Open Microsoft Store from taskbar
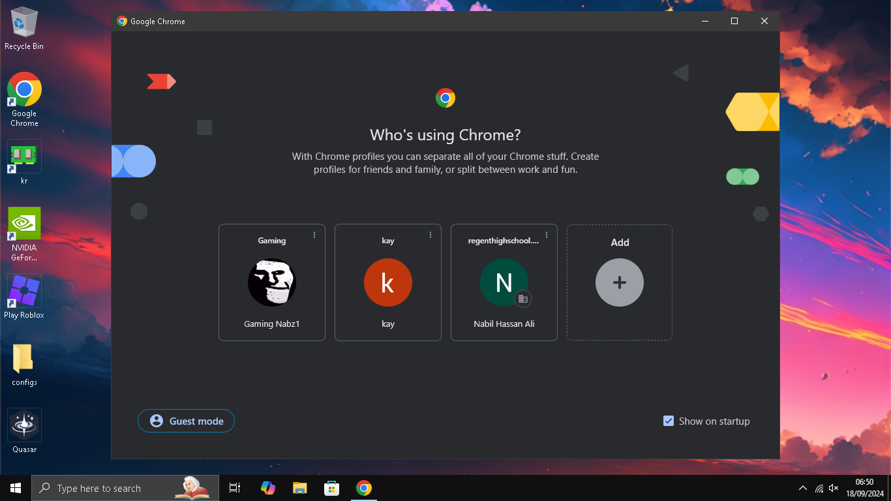 pos(332,488)
